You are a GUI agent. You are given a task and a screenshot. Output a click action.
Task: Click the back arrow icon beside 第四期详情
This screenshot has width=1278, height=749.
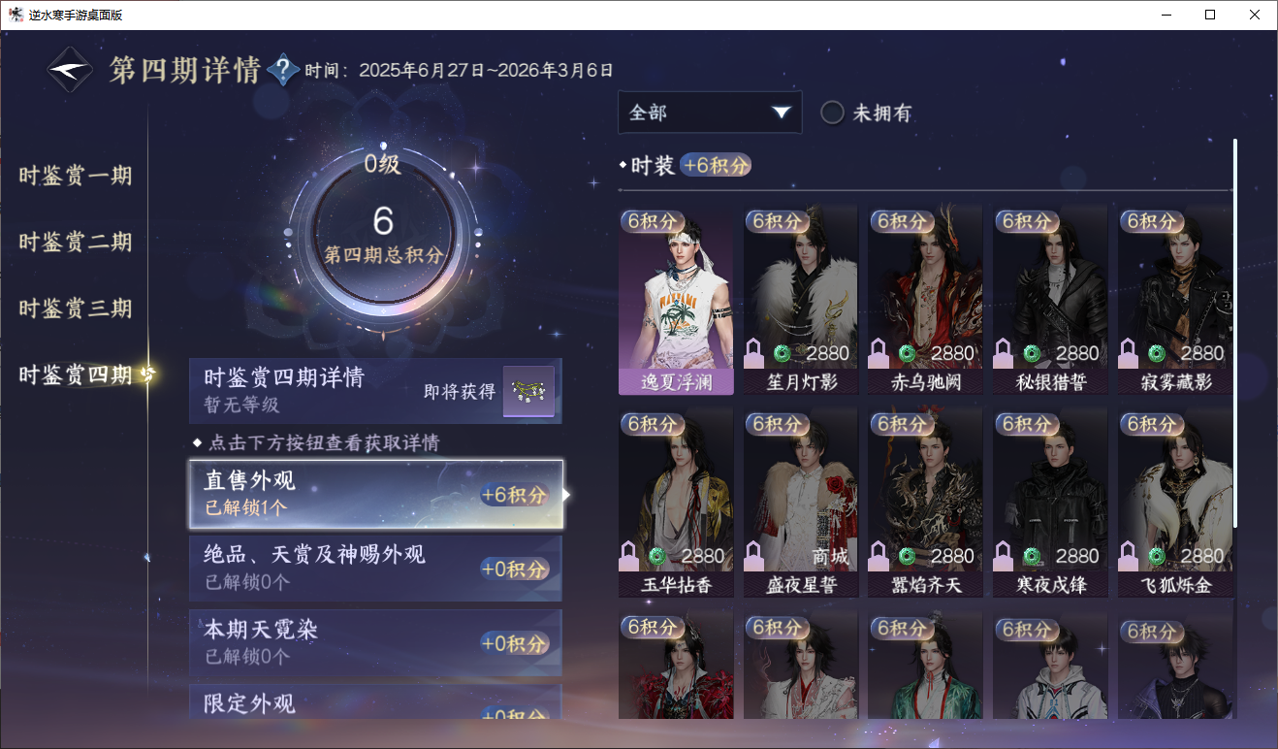pyautogui.click(x=71, y=70)
